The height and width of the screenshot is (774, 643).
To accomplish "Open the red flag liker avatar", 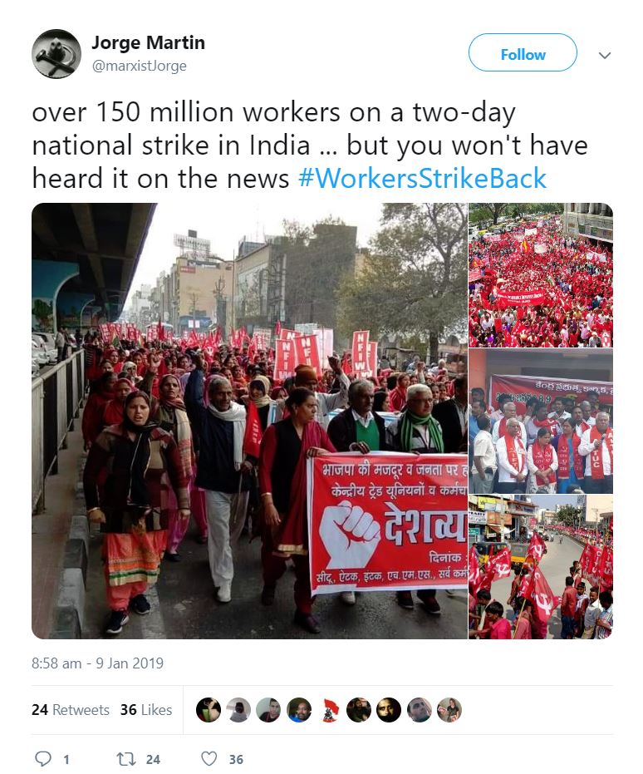I will [x=329, y=710].
